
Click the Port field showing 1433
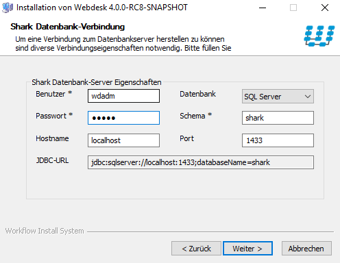pyautogui.click(x=278, y=140)
